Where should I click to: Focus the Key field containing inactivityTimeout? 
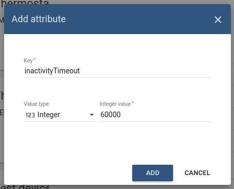[x=117, y=71]
